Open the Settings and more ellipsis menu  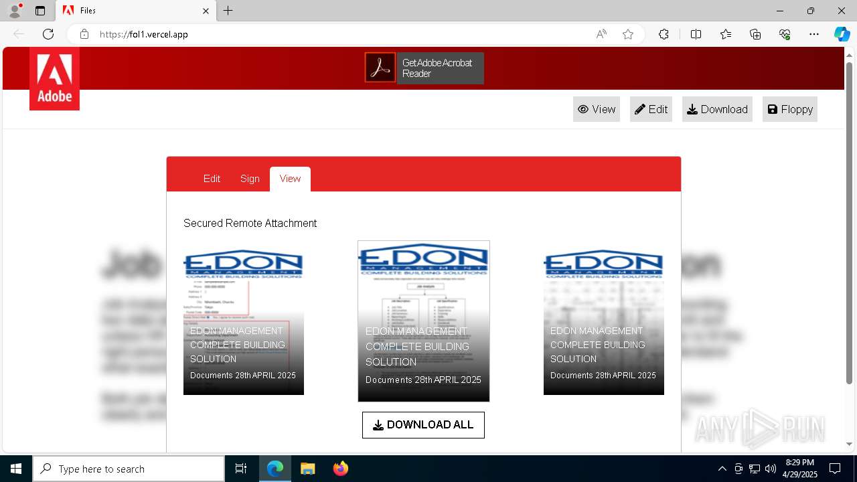(x=814, y=34)
